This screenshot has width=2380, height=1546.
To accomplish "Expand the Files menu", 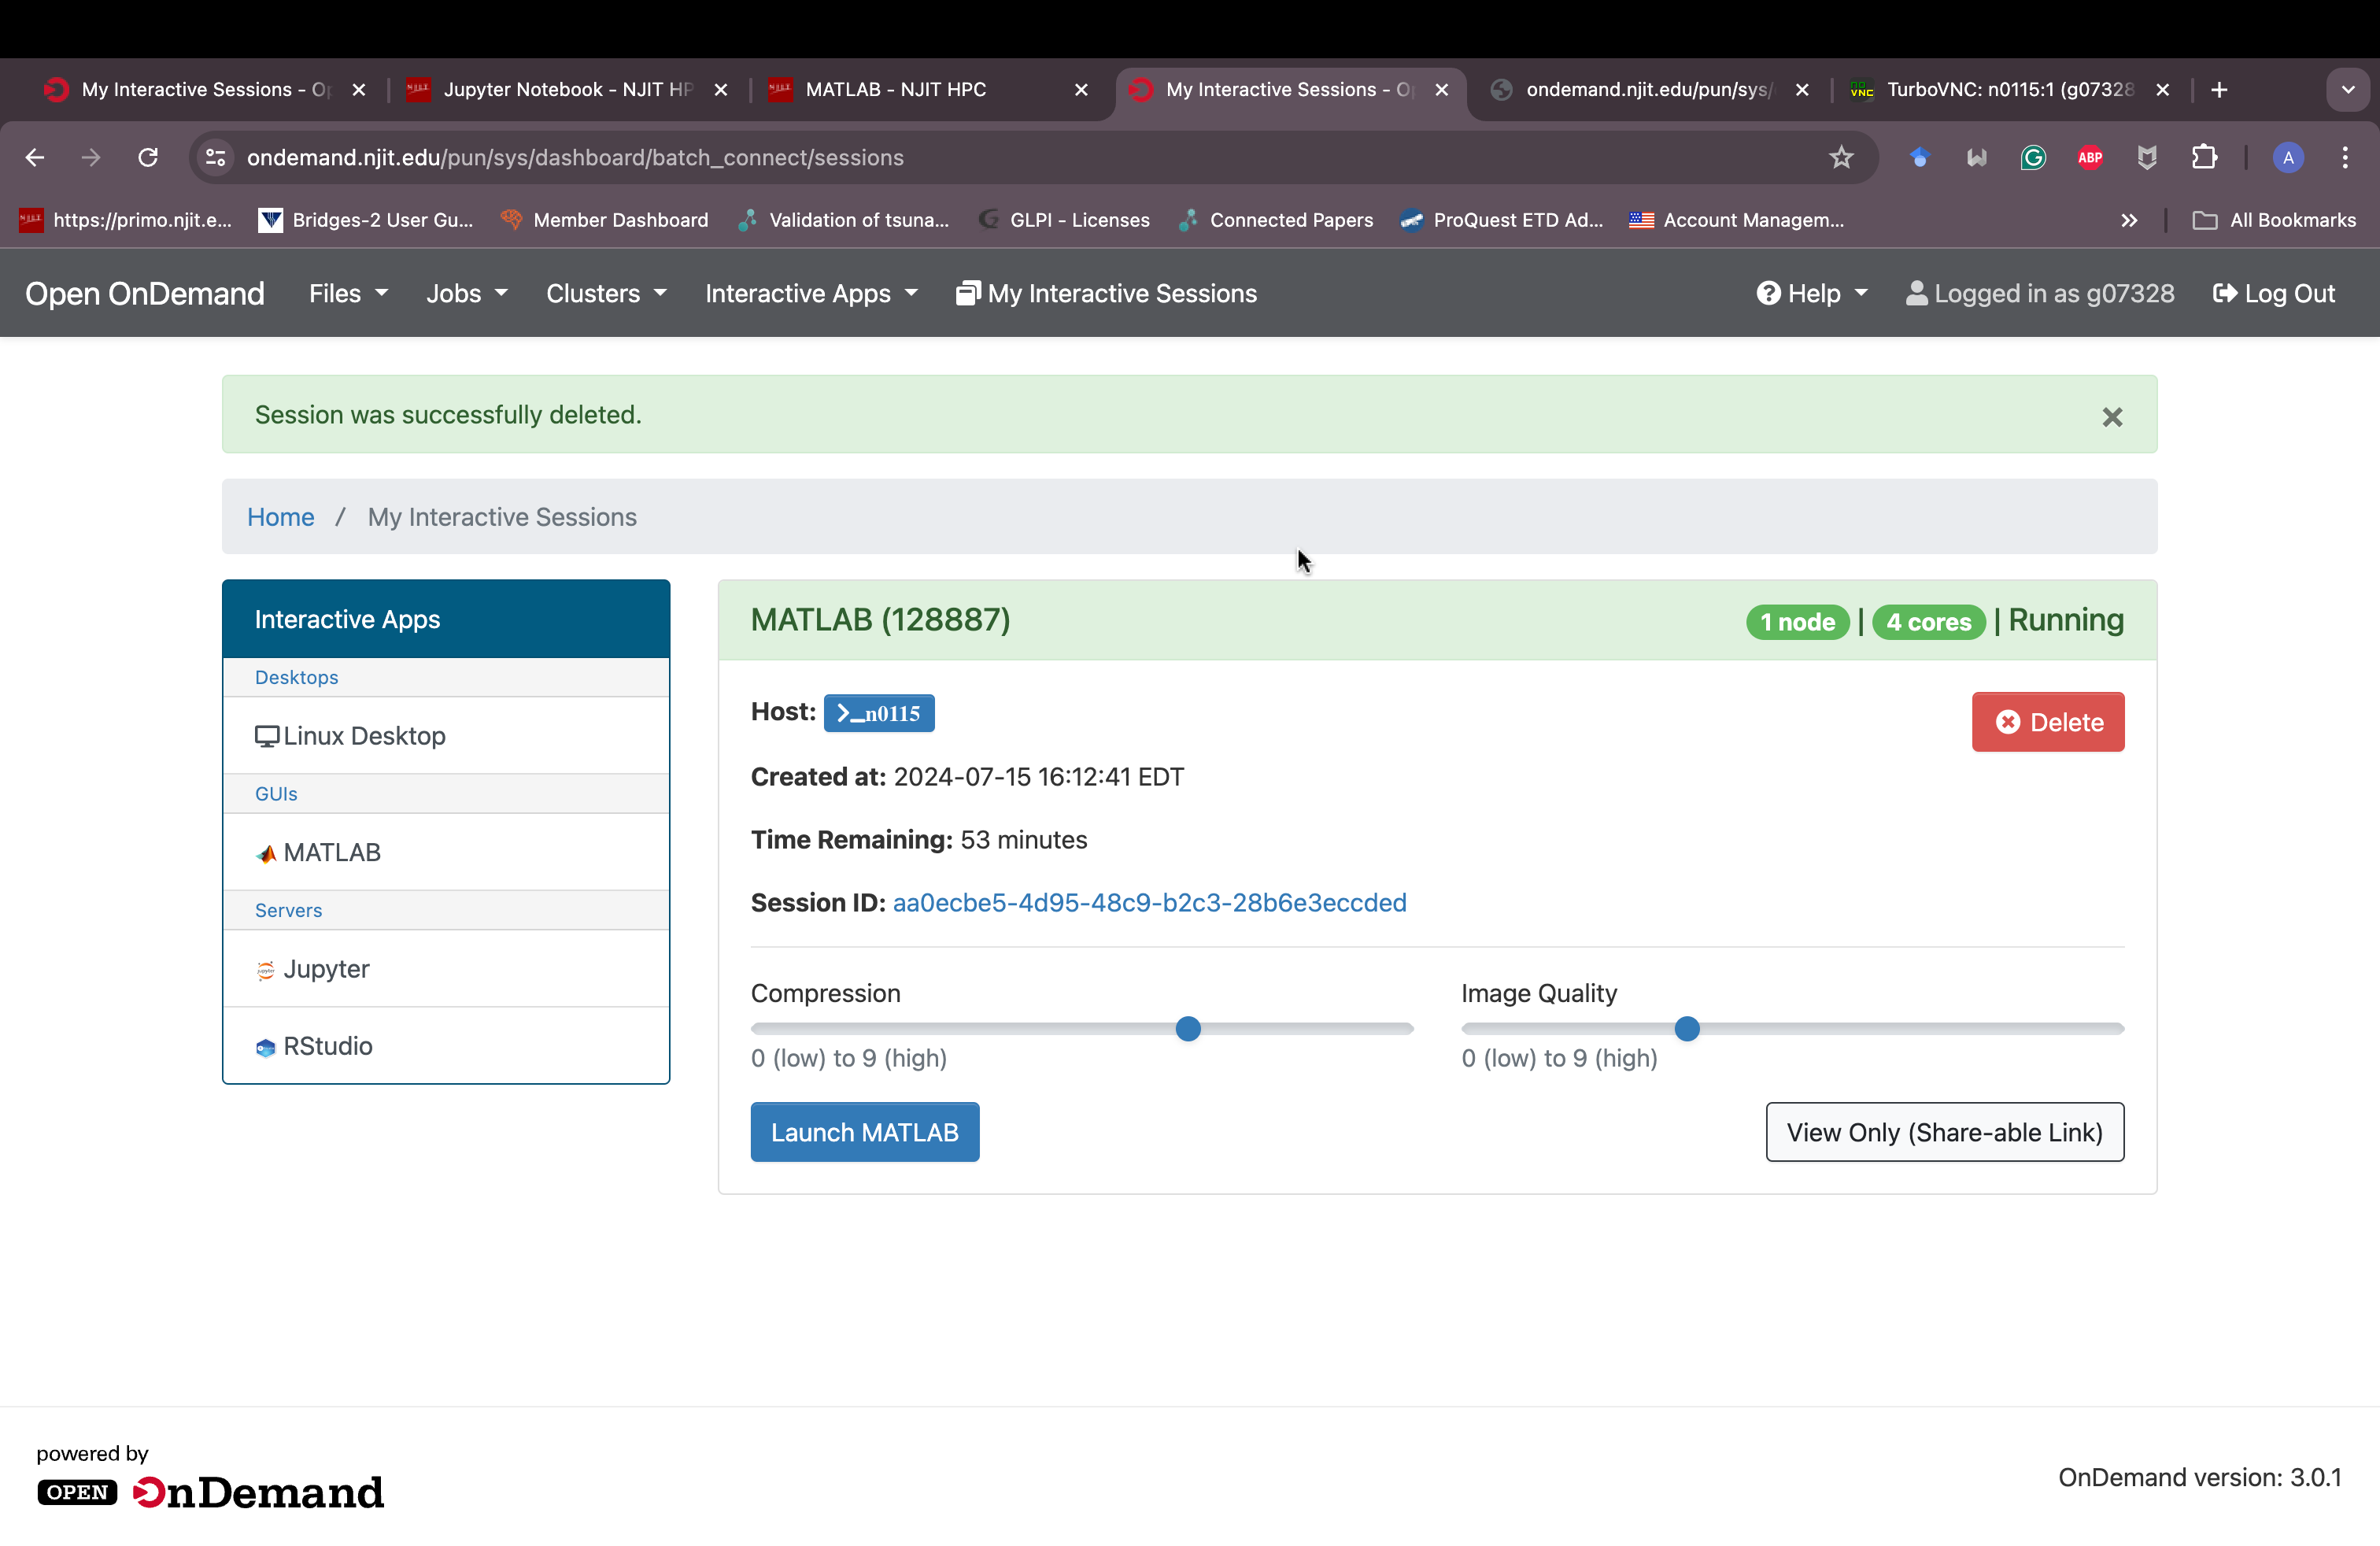I will tap(348, 293).
